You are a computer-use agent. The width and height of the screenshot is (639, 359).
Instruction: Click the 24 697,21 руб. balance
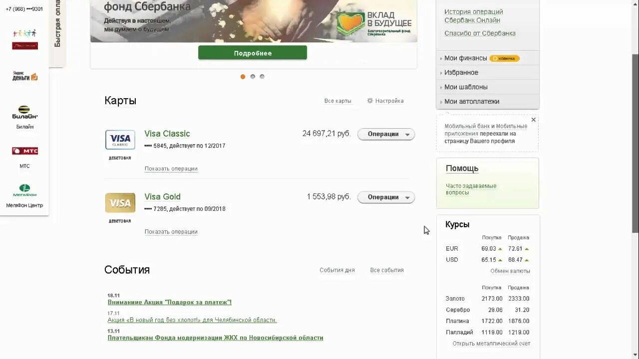[326, 134]
